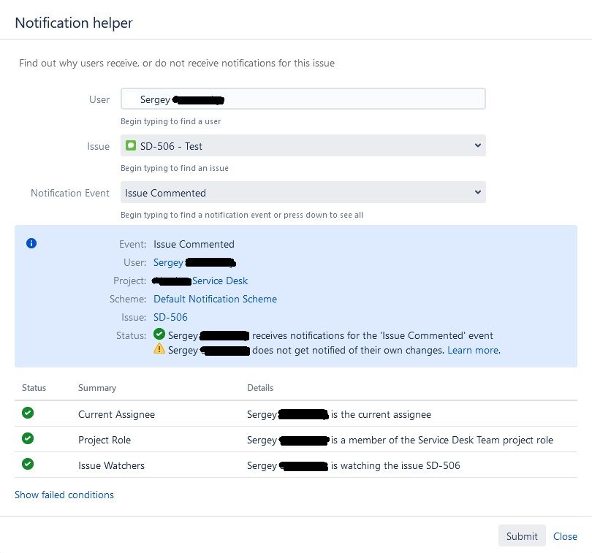Click green check icon in Issue Watchers row
Screen dimensions: 592x553
(28, 464)
